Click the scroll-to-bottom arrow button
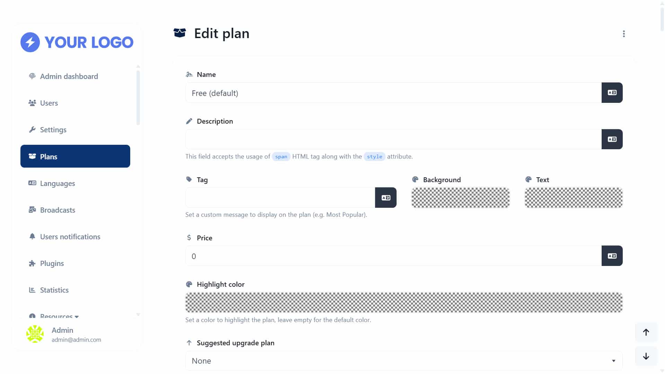Screen dimensions: 665x374 point(646,356)
